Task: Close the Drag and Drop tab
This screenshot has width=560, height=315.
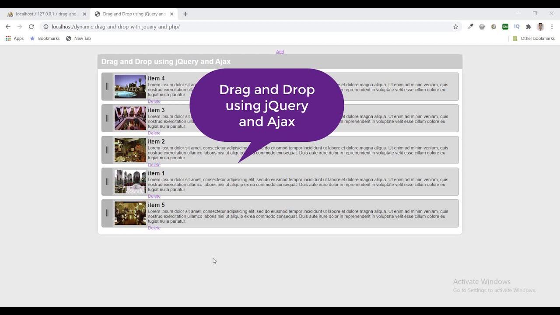Action: (x=171, y=14)
